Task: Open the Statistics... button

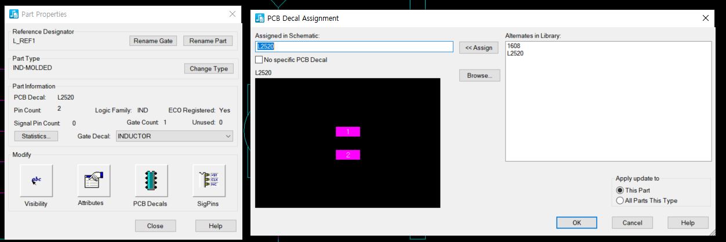Action: click(36, 136)
